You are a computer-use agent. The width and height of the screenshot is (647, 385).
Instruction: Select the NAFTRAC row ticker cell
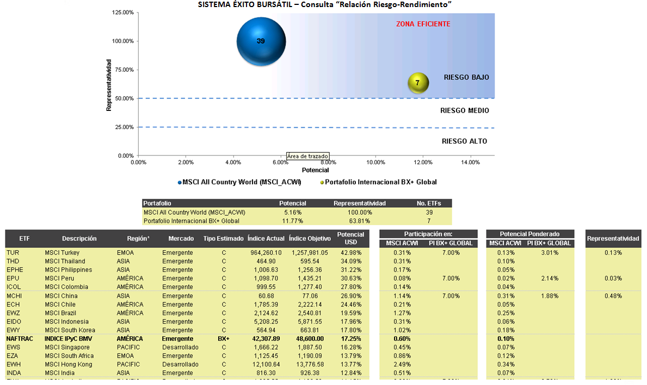point(20,338)
